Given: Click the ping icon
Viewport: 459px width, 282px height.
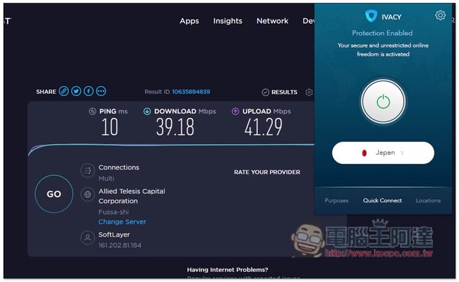Looking at the screenshot, I should tap(92, 111).
